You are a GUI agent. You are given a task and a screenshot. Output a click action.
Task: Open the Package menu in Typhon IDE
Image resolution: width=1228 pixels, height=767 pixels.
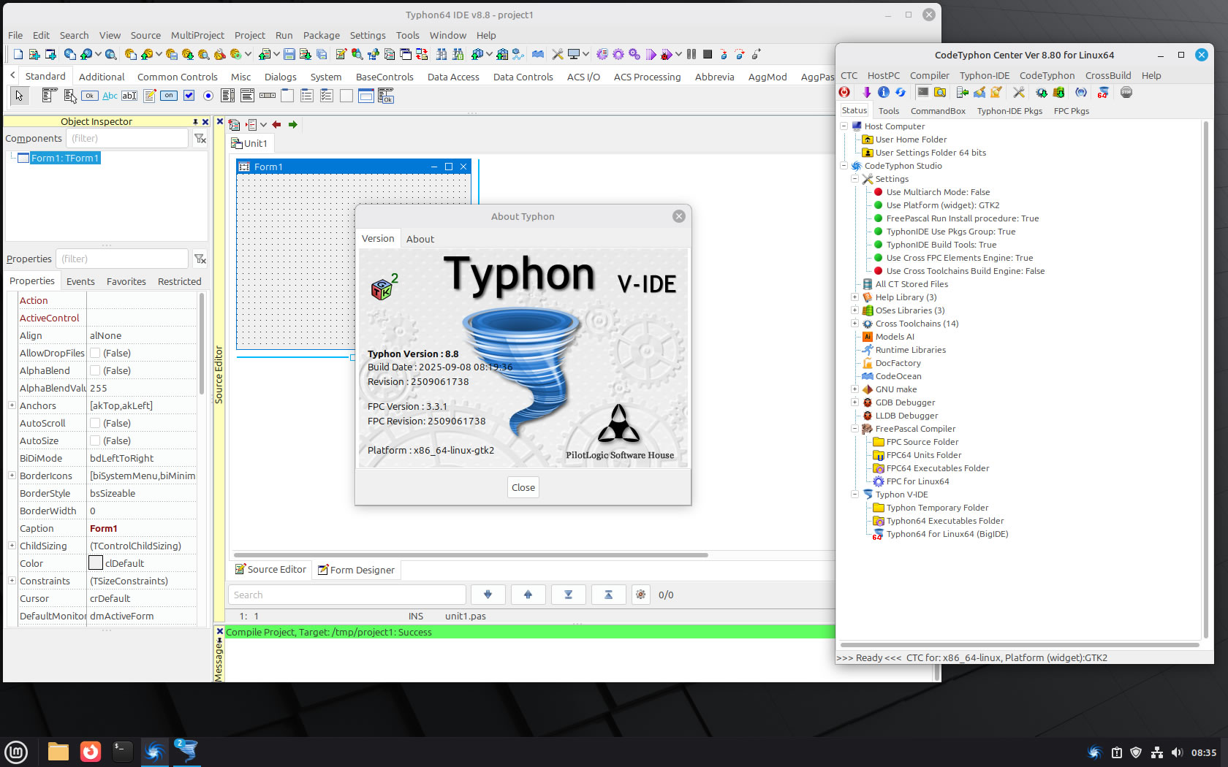[x=322, y=35]
